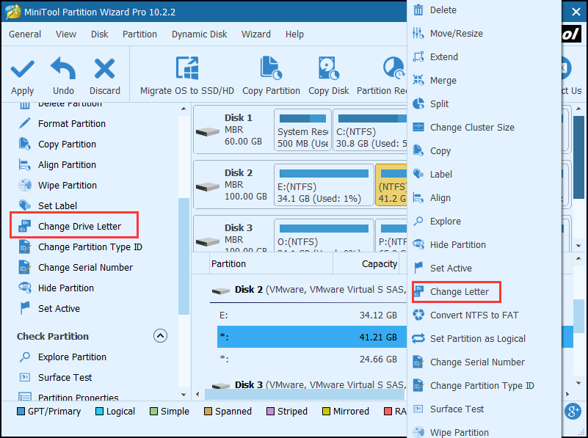Sort by the Capacity column header
Screen dimensions: 588x438
pyautogui.click(x=366, y=264)
